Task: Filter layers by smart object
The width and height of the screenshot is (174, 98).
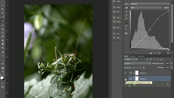Action: coord(161,60)
